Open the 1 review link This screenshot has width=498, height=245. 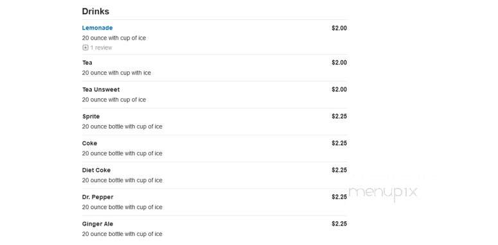(101, 47)
